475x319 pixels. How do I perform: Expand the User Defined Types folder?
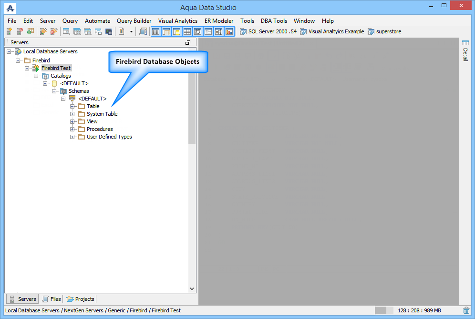pyautogui.click(x=72, y=137)
